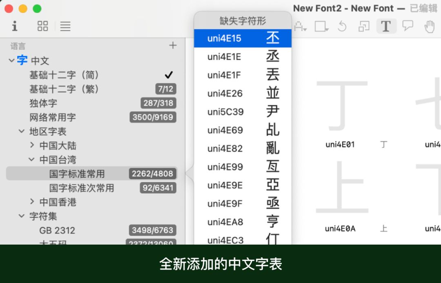Activate the Hand tool

[430, 26]
